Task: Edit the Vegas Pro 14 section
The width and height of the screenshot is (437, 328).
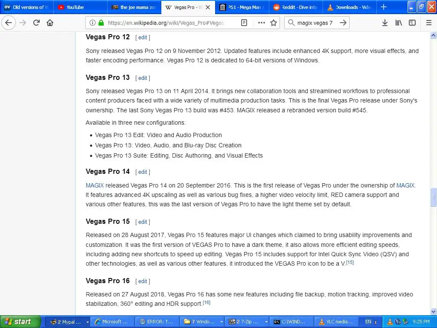Action: click(x=143, y=172)
